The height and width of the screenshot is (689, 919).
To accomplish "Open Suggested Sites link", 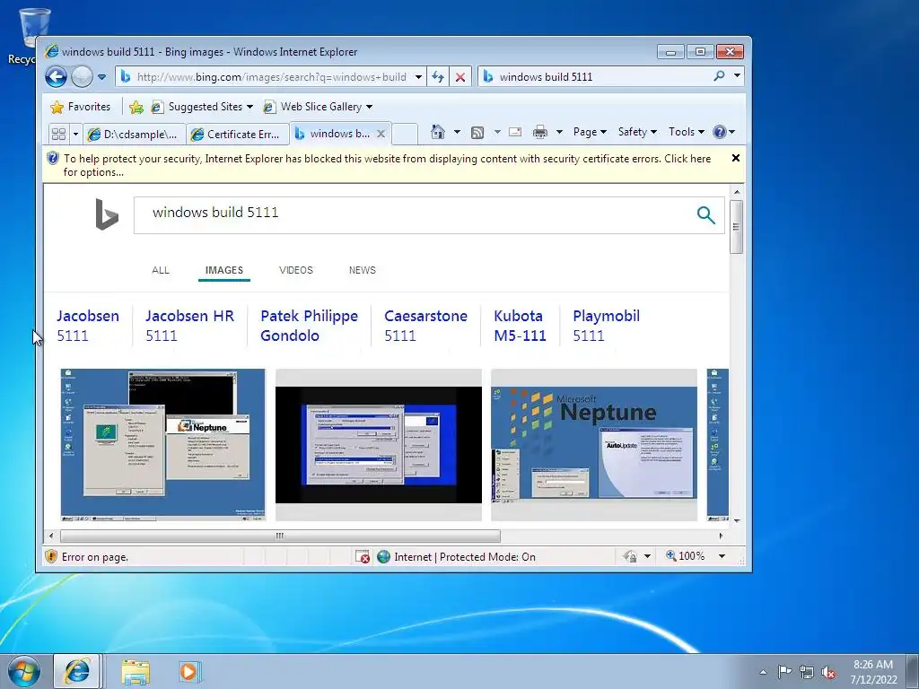I will click(x=202, y=107).
